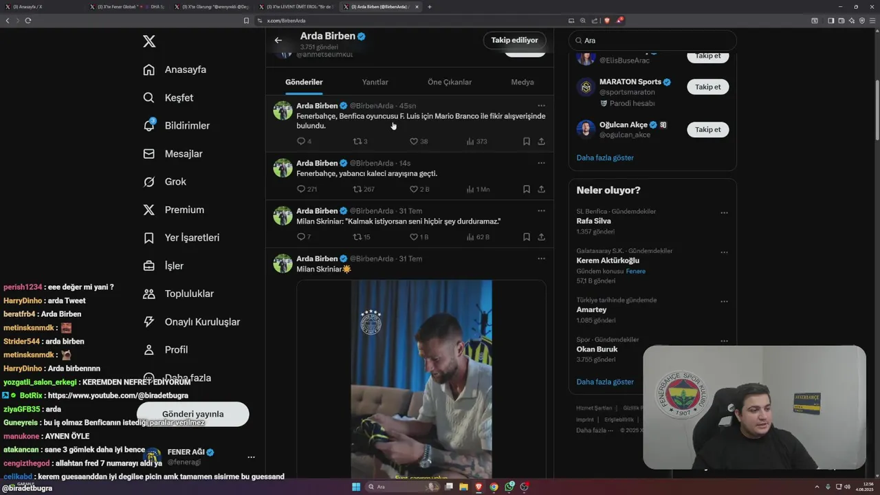Image resolution: width=880 pixels, height=495 pixels.
Task: Open more options for Rafa Silva trend
Action: pos(724,212)
